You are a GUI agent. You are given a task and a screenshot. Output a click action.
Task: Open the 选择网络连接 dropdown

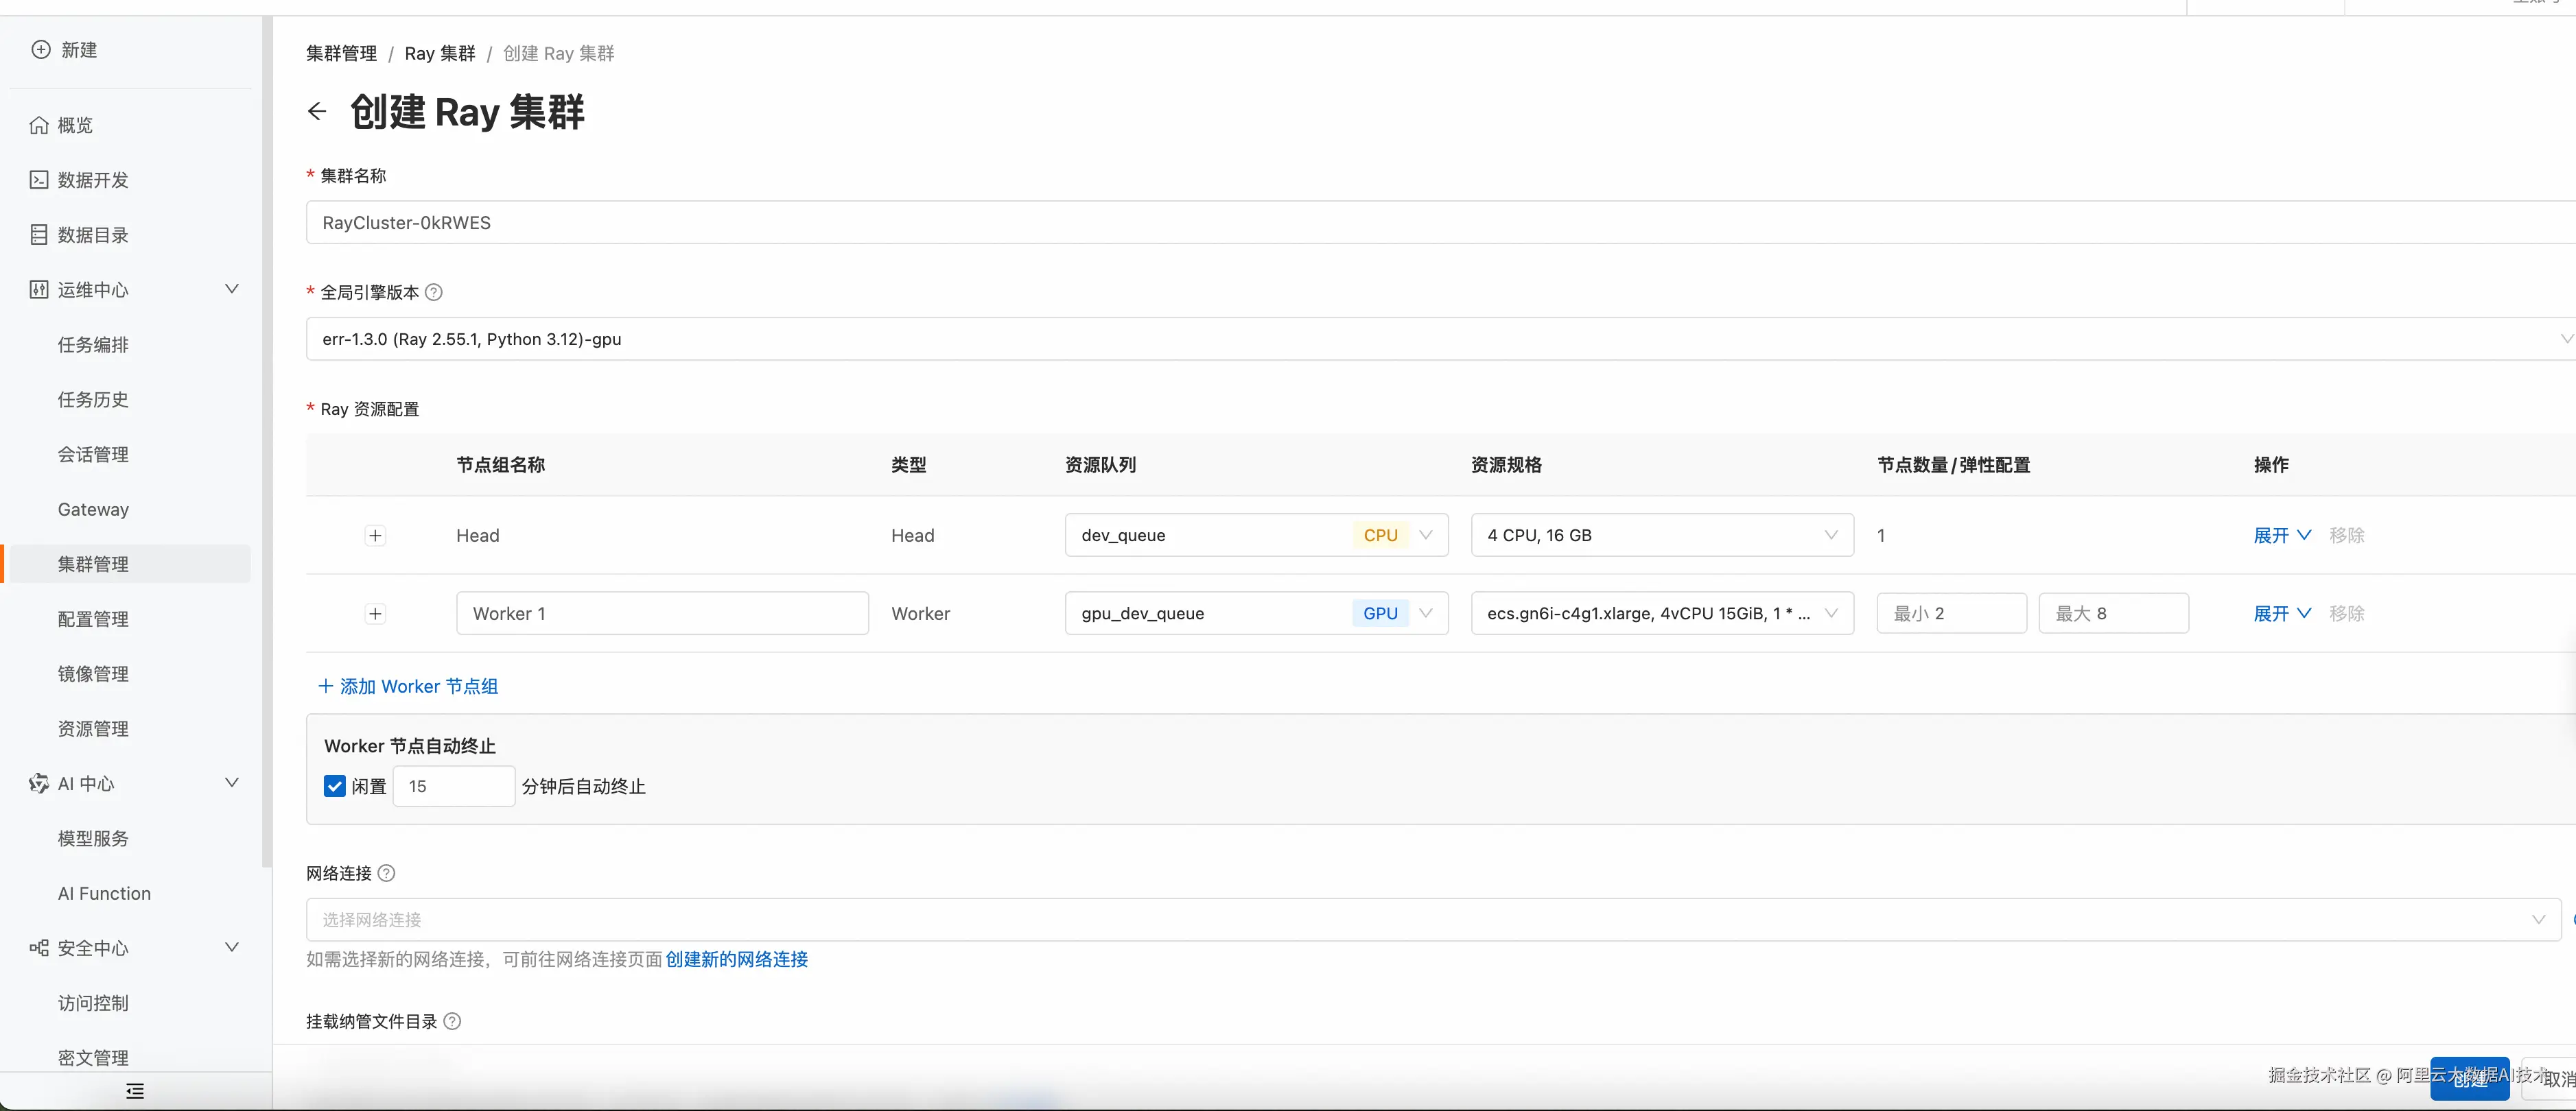point(1433,920)
